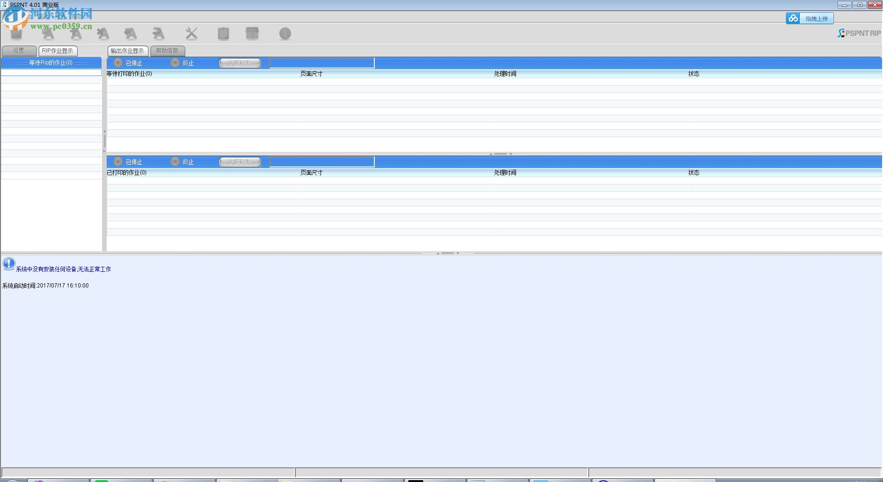883x482 pixels.
Task: Click up arrow on splitter above message log
Action: coord(438,253)
